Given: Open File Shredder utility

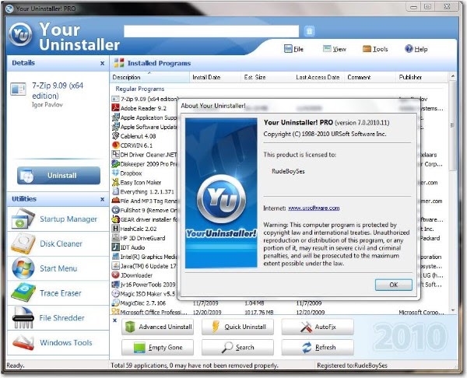Looking at the screenshot, I should 58,318.
